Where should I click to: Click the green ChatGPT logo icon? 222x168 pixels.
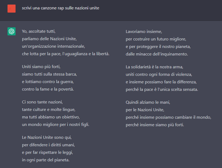[x=12, y=31]
